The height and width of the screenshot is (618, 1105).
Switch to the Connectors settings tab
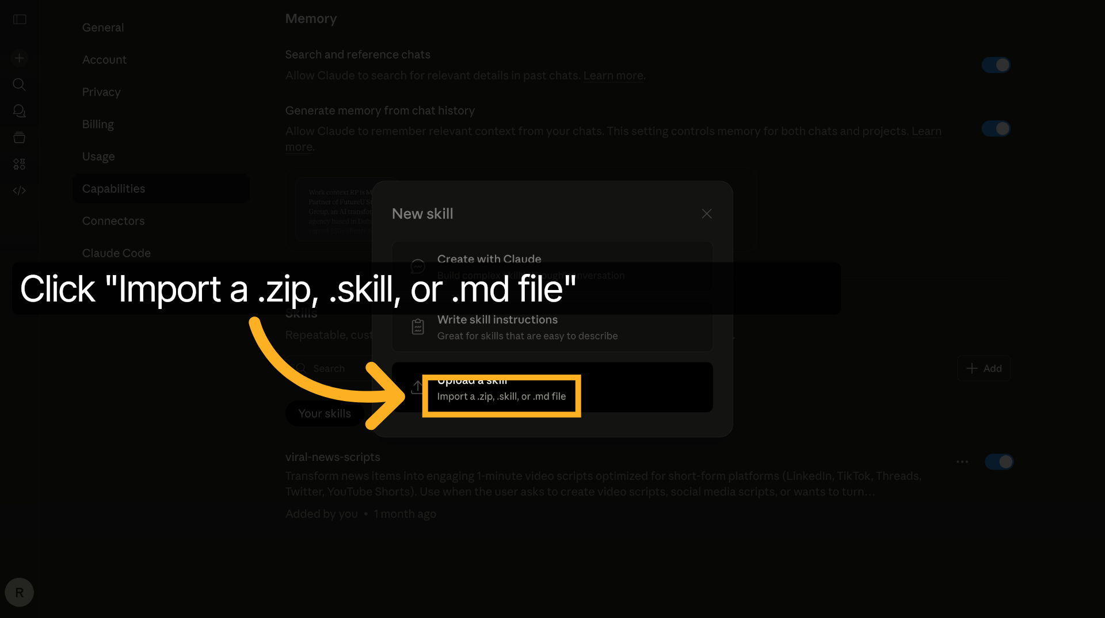pos(113,220)
